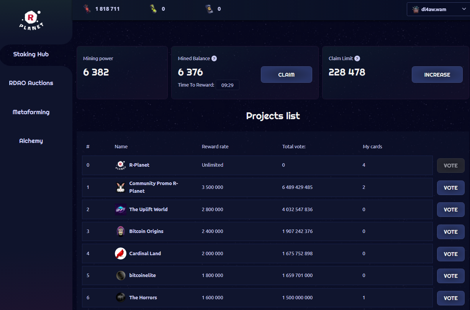The width and height of the screenshot is (470, 310).
Task: Select The Uplift World name
Action: point(149,210)
